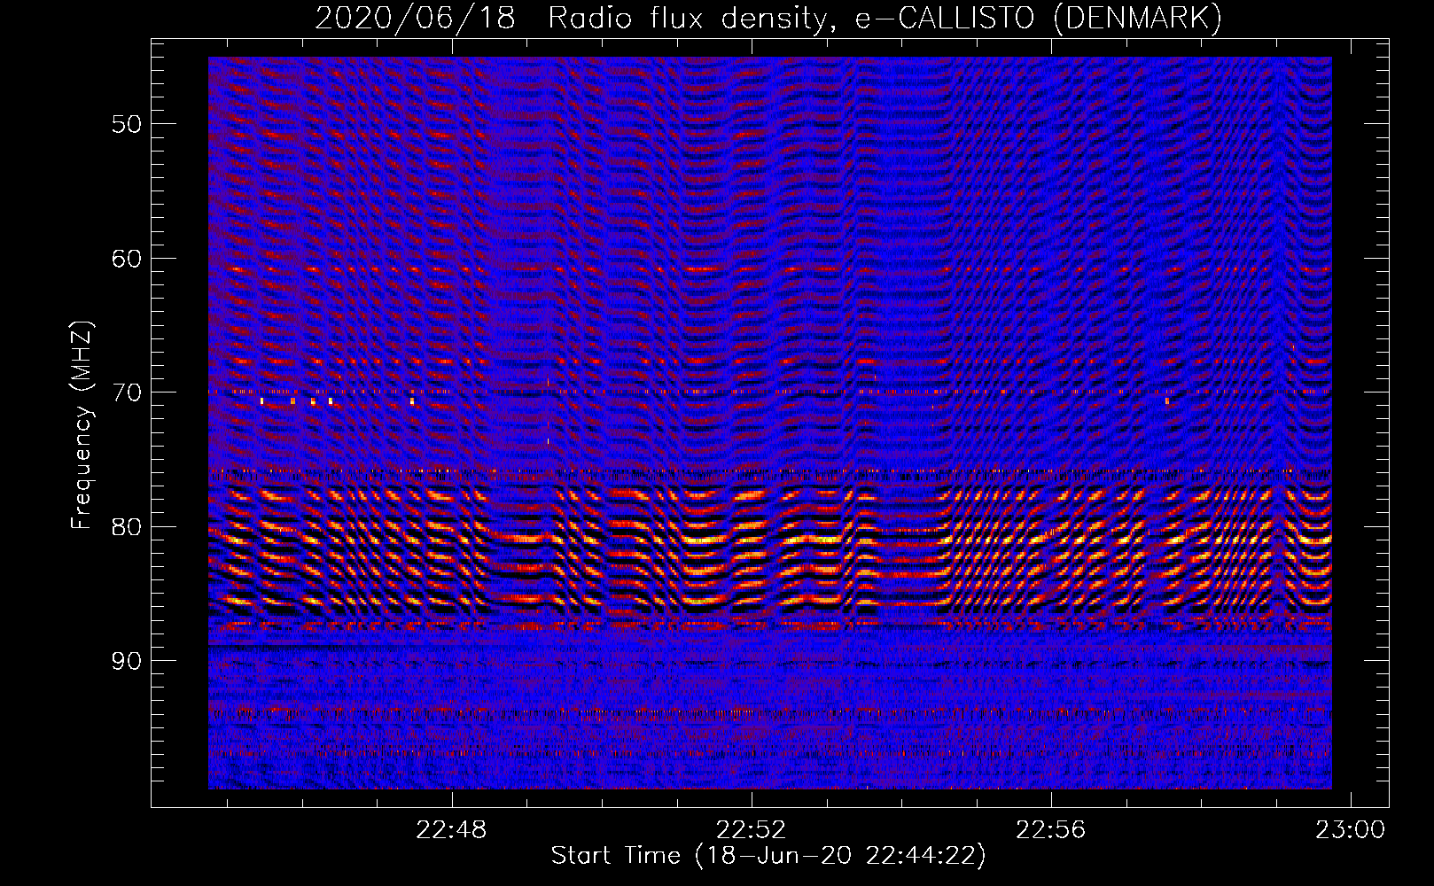This screenshot has height=886, width=1434.
Task: Click the 60 frequency tick label
Action: coord(127,259)
